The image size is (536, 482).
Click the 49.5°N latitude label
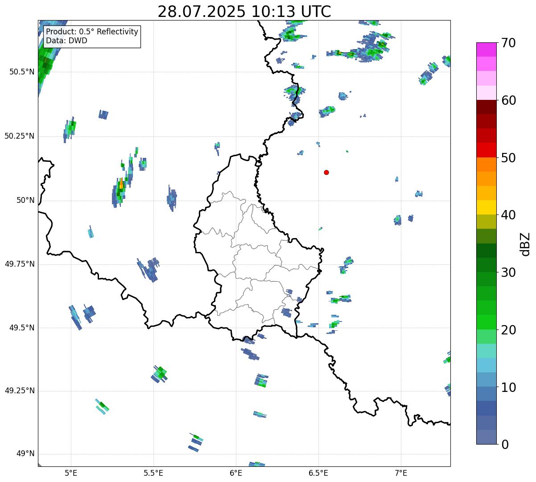[22, 328]
